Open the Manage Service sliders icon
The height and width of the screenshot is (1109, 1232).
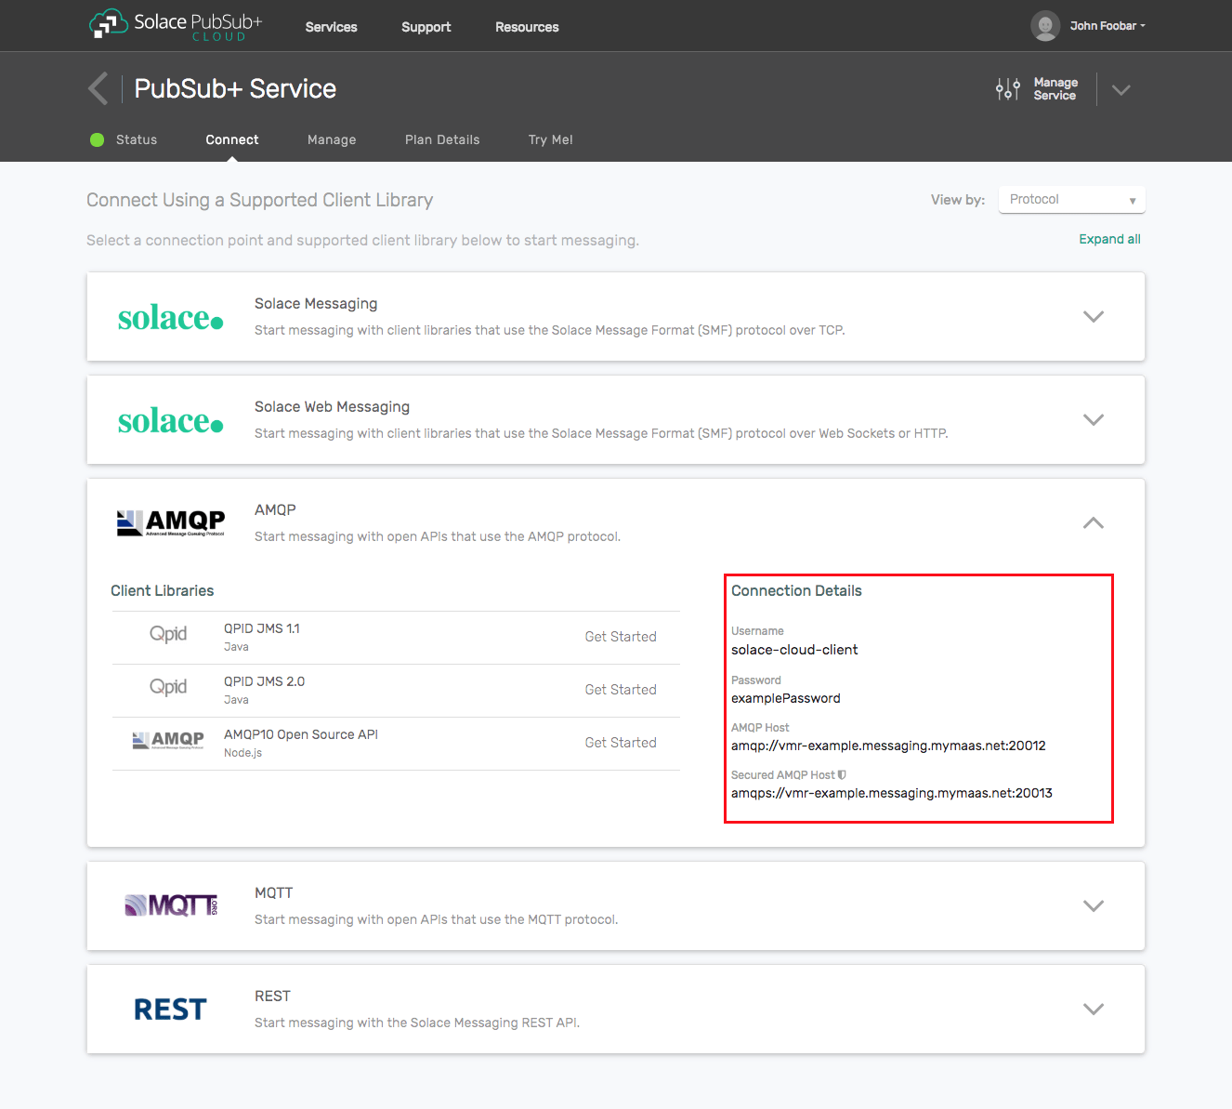[x=1008, y=89]
